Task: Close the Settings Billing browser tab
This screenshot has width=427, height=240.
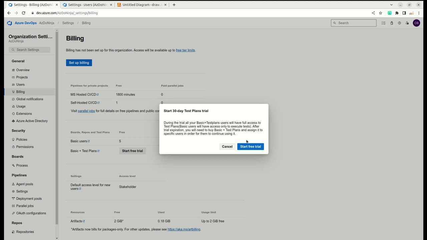Action: pyautogui.click(x=57, y=5)
